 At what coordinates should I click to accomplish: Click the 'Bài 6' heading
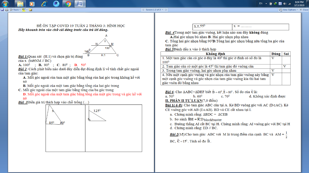(170, 92)
